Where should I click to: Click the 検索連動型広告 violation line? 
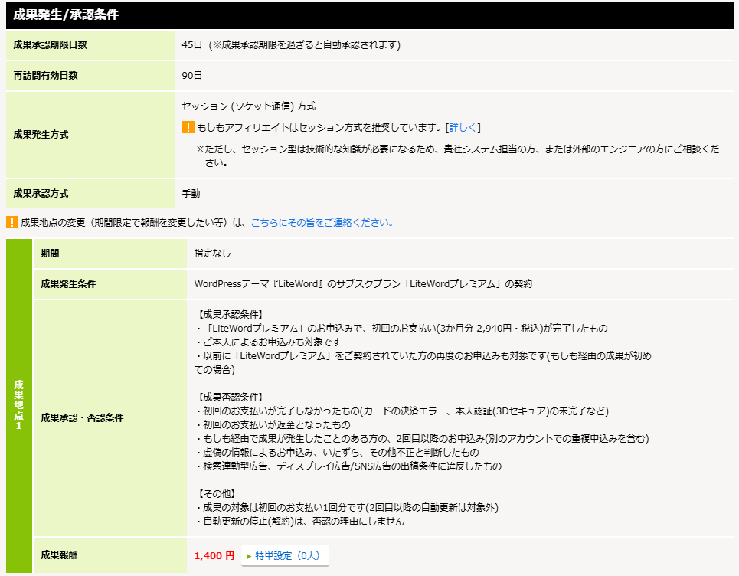tap(348, 466)
